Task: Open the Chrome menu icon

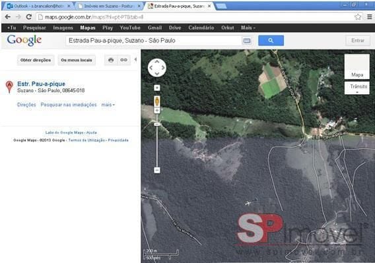Action: tap(370, 17)
